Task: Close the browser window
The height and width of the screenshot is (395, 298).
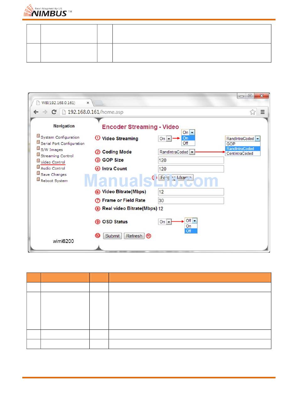Action: 262,96
